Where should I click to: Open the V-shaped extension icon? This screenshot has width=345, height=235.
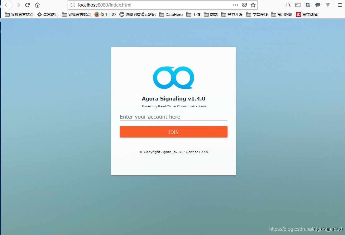coord(328,5)
